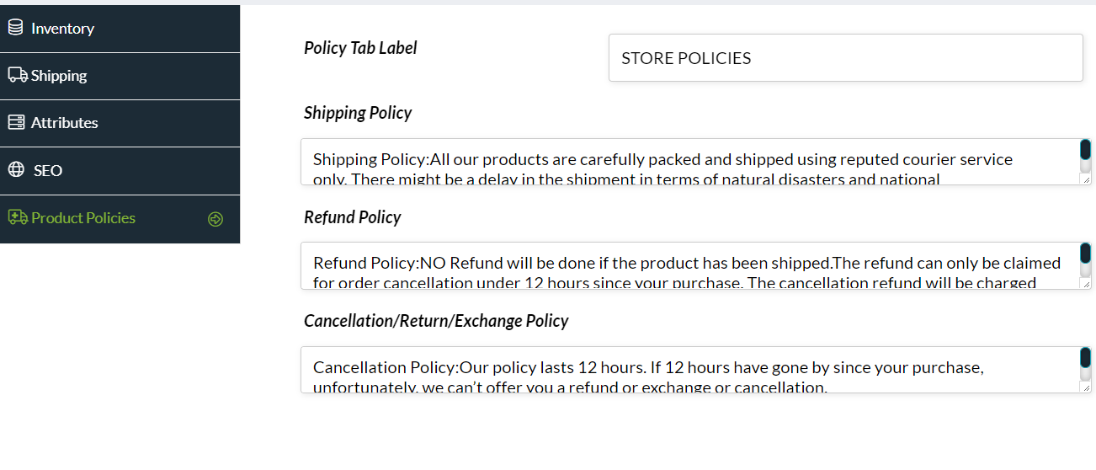Viewport: 1096px width, 470px height.
Task: Open the Inventory tab
Action: 62,29
